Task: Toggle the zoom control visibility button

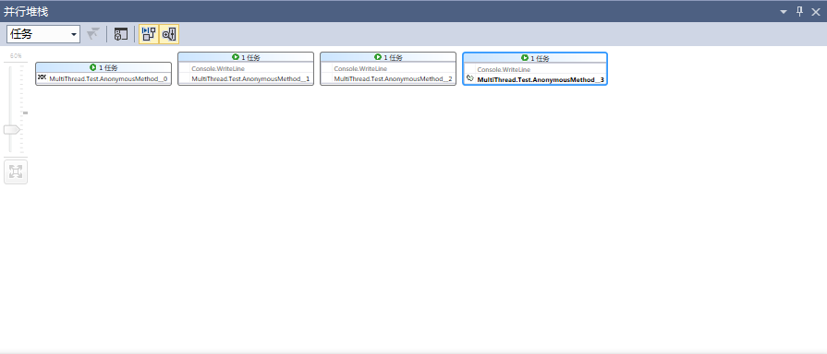Action: click(x=169, y=34)
